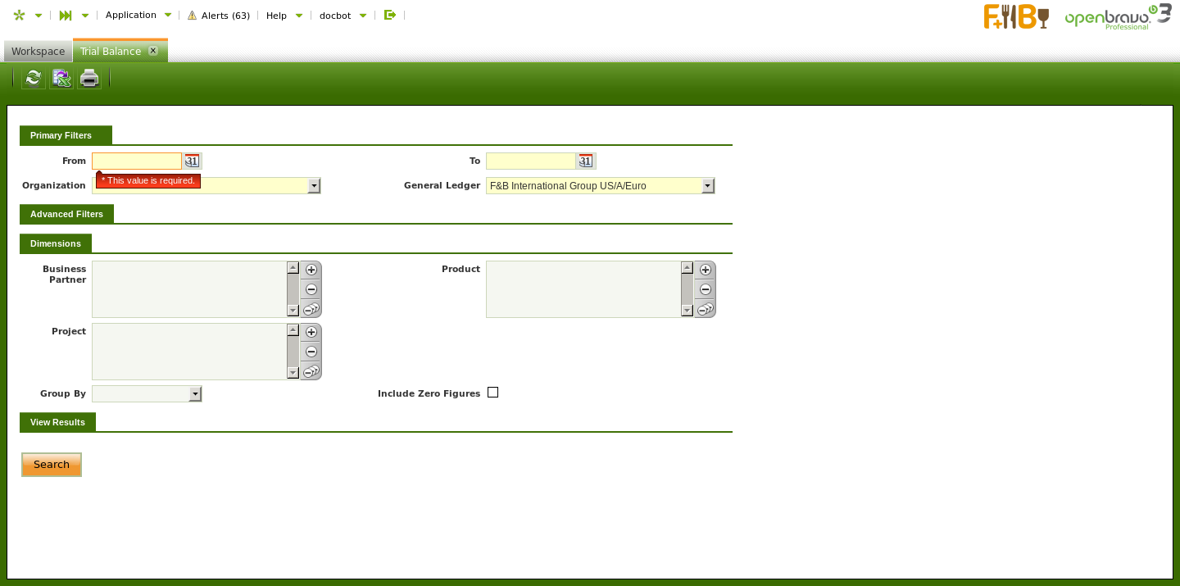Expand the Group By dropdown
This screenshot has width=1180, height=586.
pos(195,394)
